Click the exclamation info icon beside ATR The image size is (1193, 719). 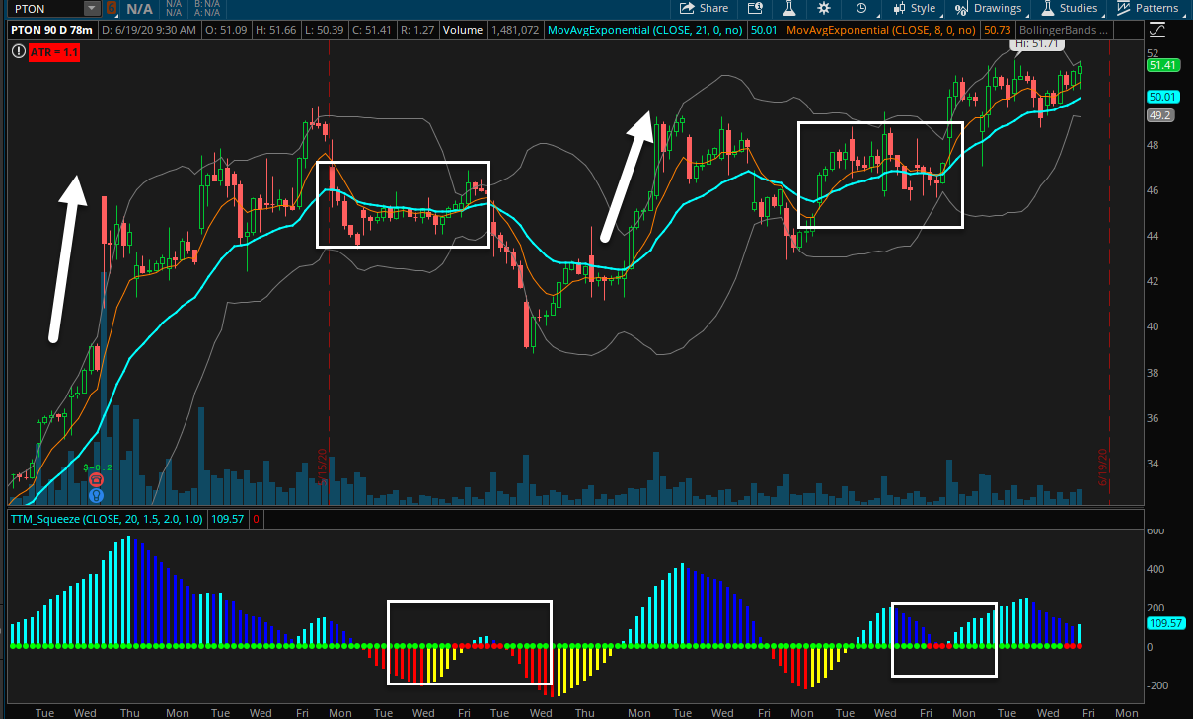[x=18, y=49]
